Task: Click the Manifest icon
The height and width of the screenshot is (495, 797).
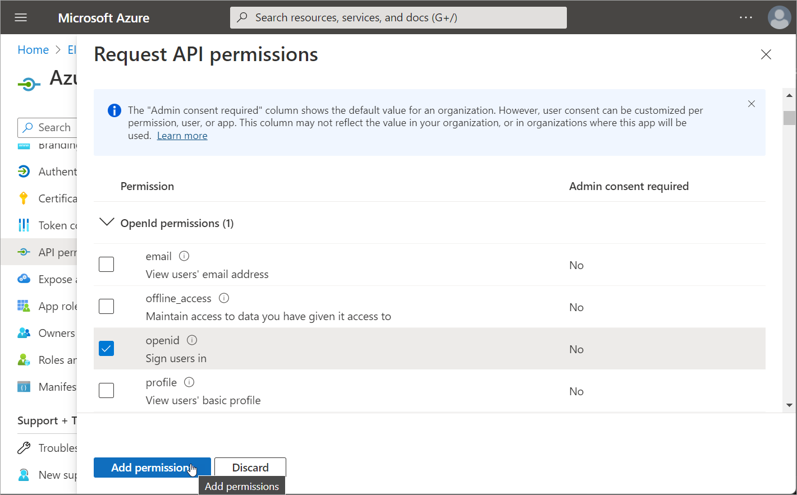Action: [24, 386]
